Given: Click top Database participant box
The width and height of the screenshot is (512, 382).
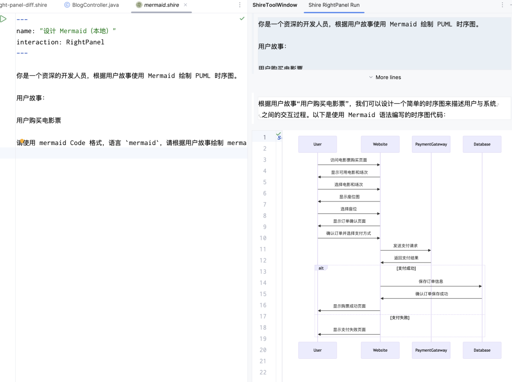Looking at the screenshot, I should tap(482, 144).
